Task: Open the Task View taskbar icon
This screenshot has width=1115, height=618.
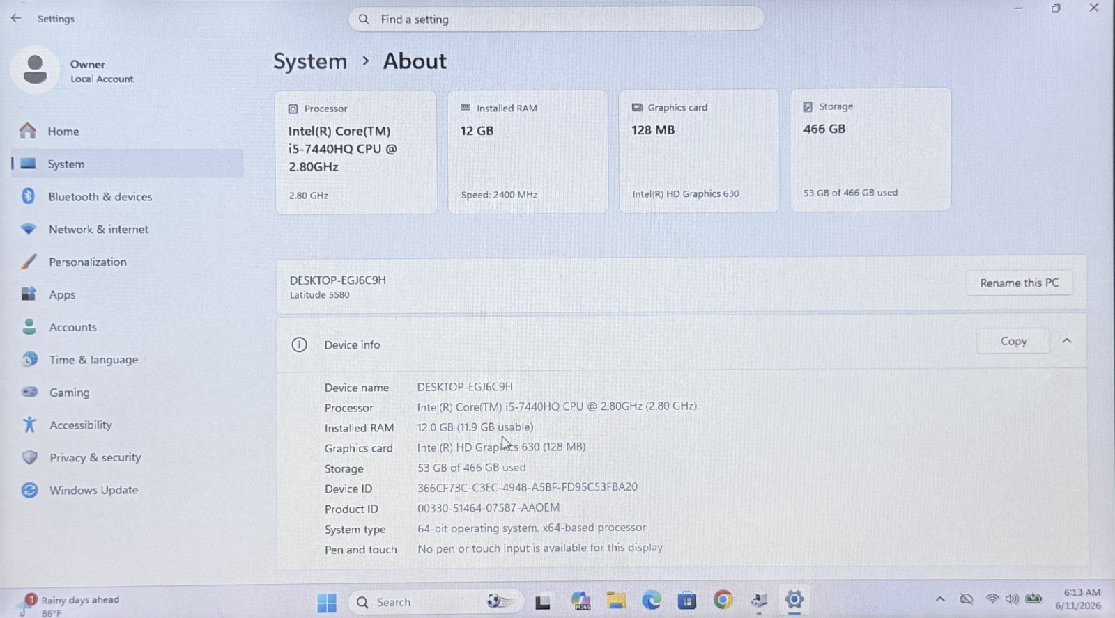Action: click(x=543, y=602)
